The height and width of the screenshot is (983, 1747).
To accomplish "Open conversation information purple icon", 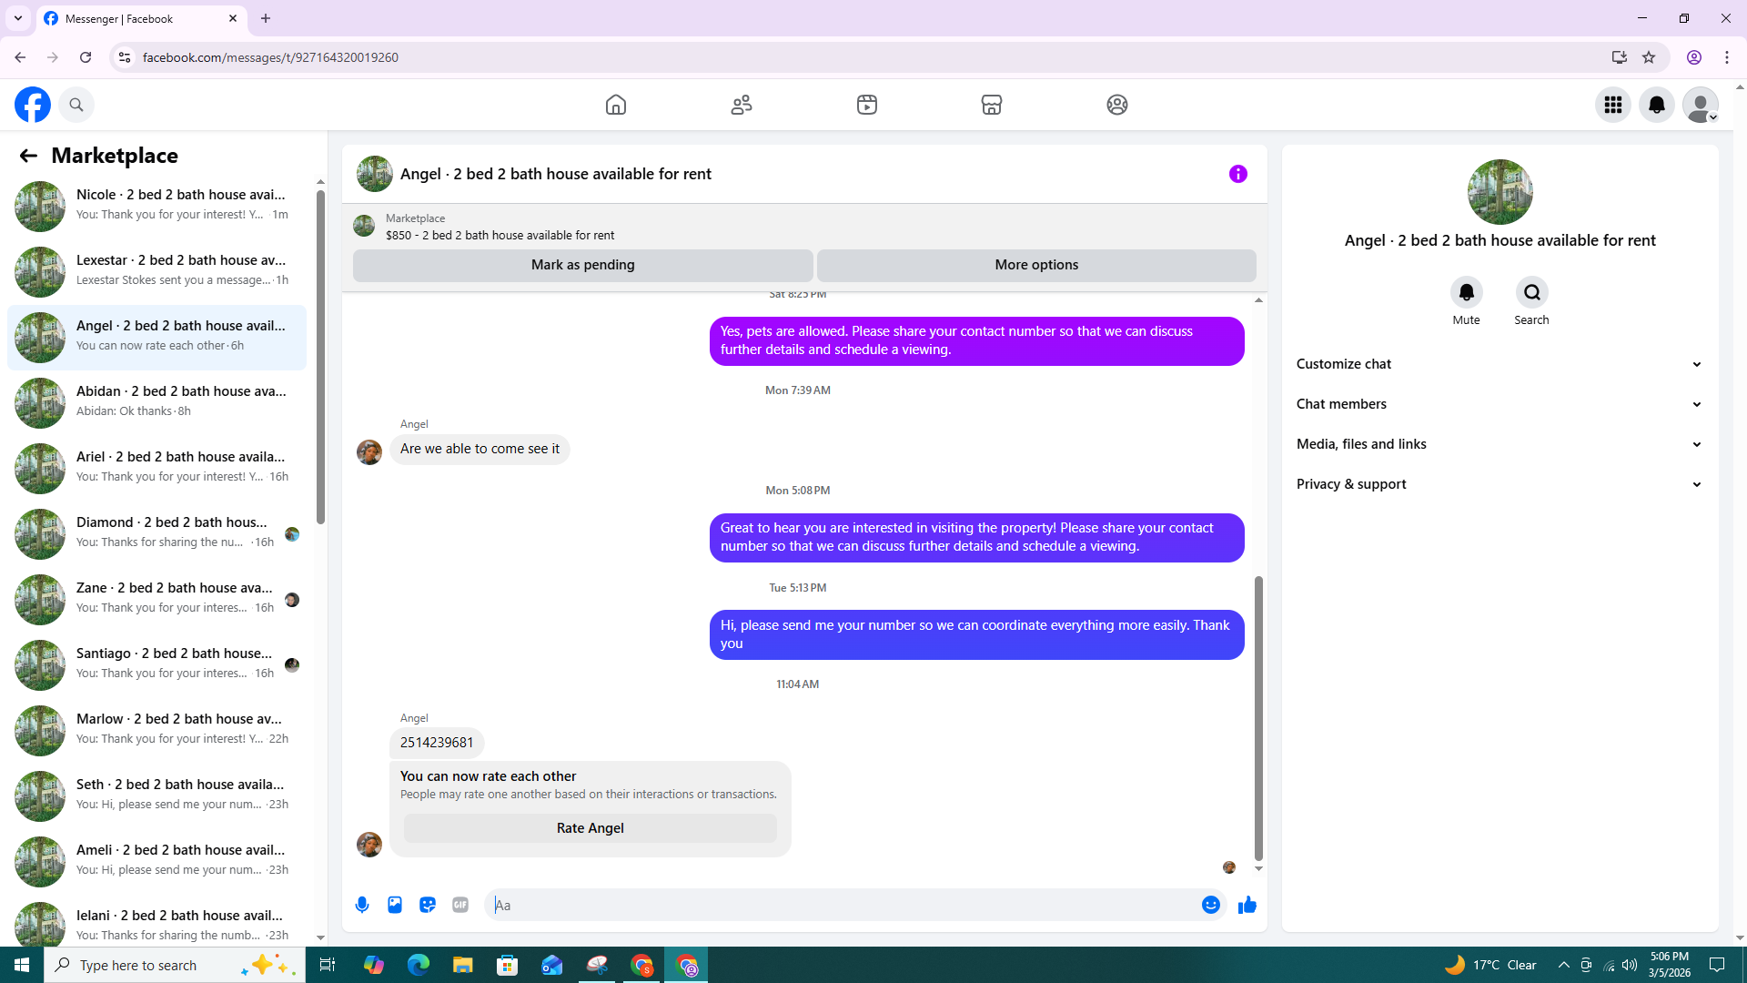I will [1237, 174].
